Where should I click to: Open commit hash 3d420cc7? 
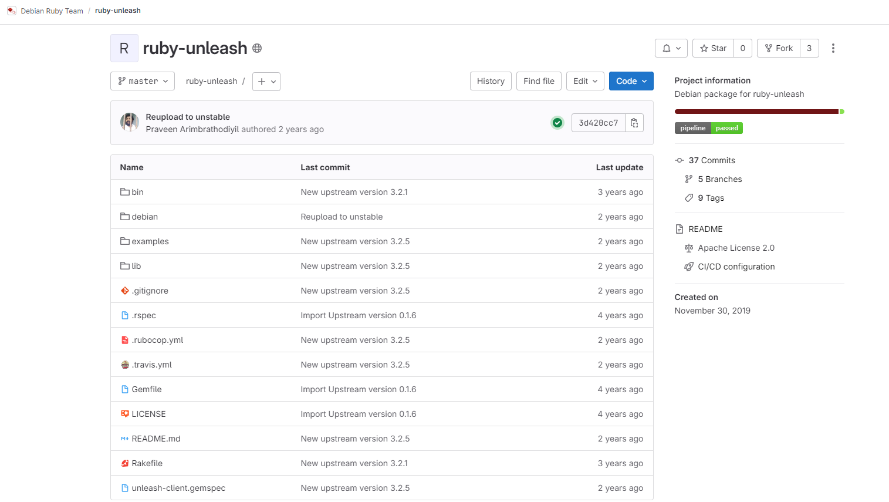pos(599,123)
